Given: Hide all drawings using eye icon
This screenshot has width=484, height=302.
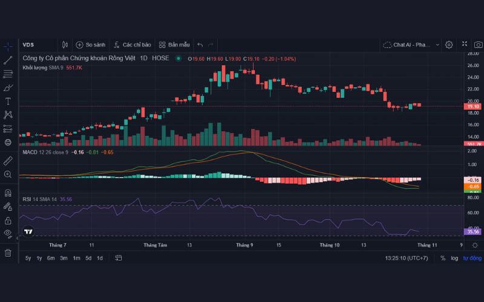Looking at the screenshot, I should click(x=8, y=233).
